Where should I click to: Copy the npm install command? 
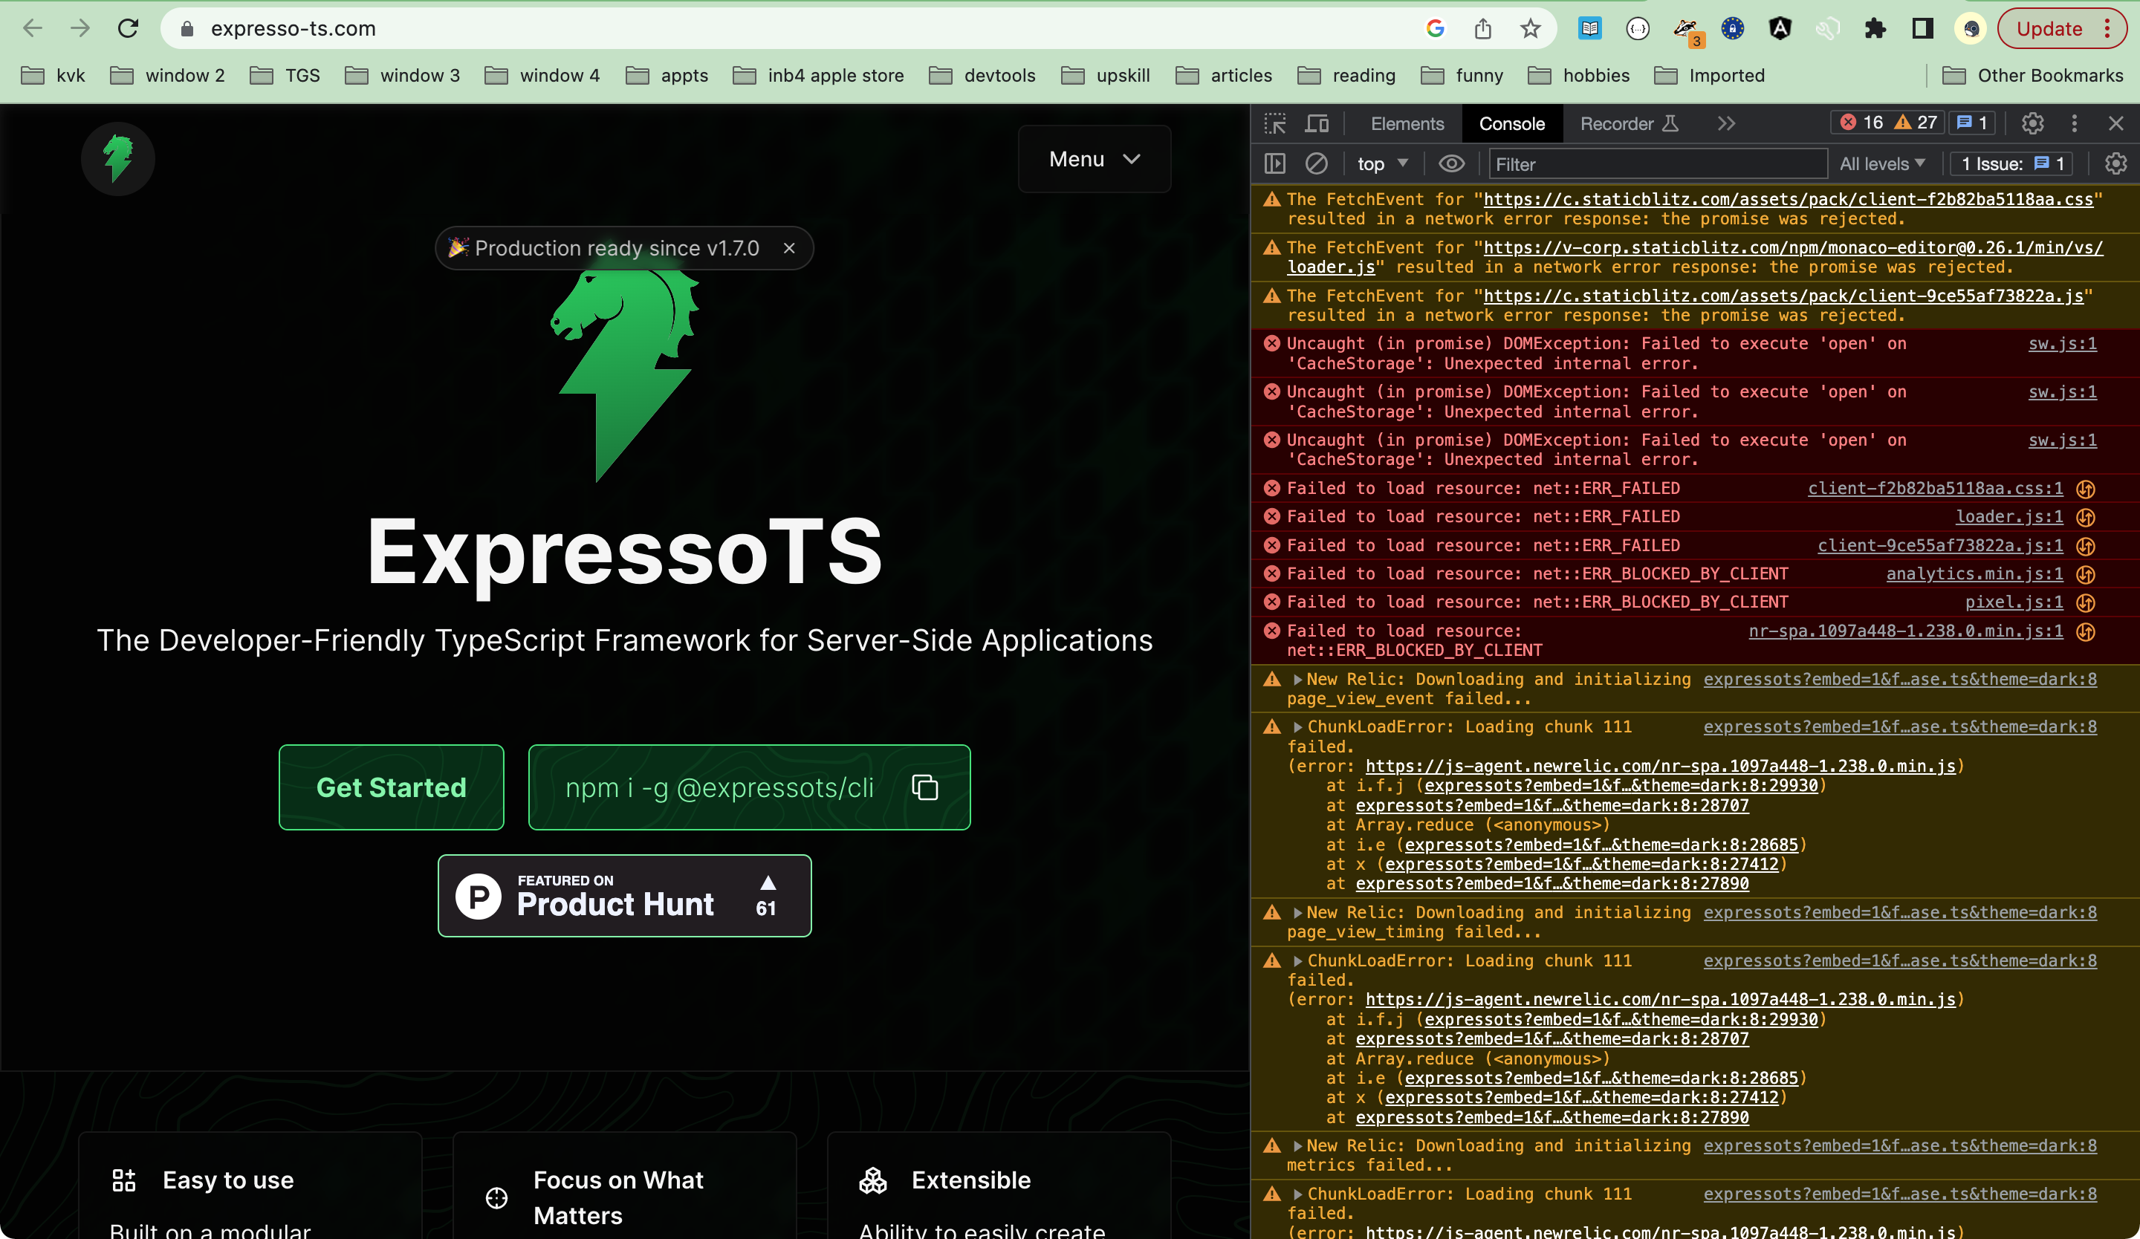coord(925,787)
